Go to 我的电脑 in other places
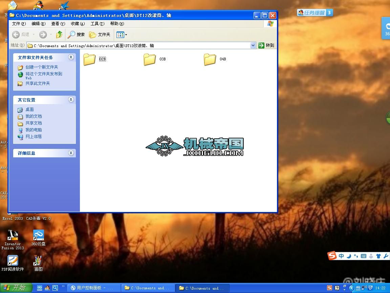 (34, 130)
